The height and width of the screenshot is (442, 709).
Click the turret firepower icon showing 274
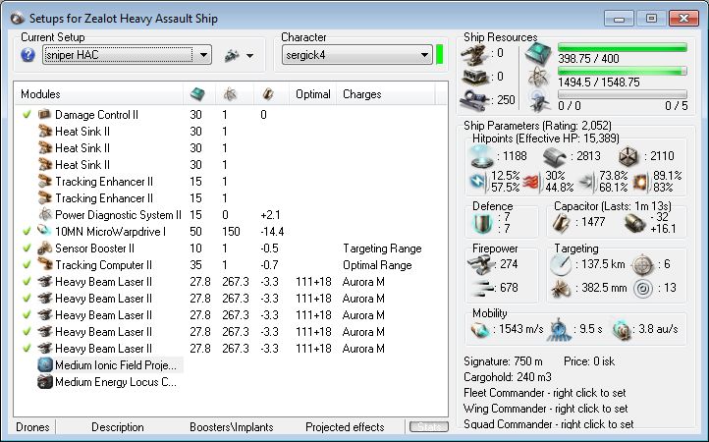(x=480, y=264)
